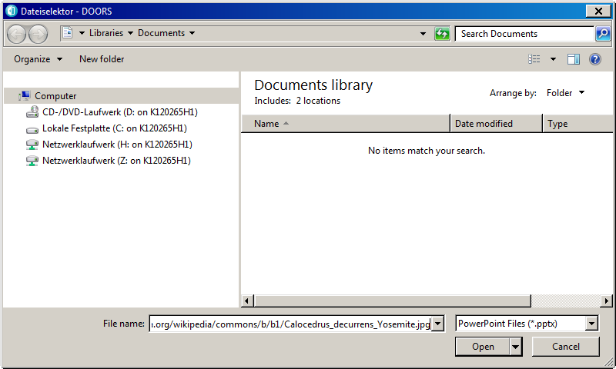Click the Open button
The height and width of the screenshot is (369, 616).
click(x=483, y=347)
